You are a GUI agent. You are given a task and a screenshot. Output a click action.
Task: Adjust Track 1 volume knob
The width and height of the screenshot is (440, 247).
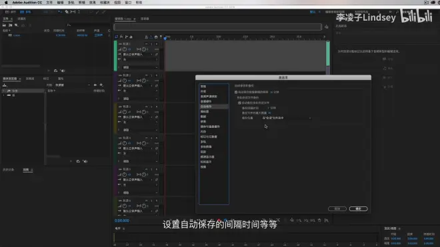point(124,49)
